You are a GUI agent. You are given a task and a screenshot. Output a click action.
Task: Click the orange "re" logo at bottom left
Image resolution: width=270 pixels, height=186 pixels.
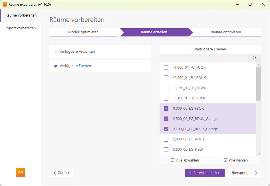20,173
